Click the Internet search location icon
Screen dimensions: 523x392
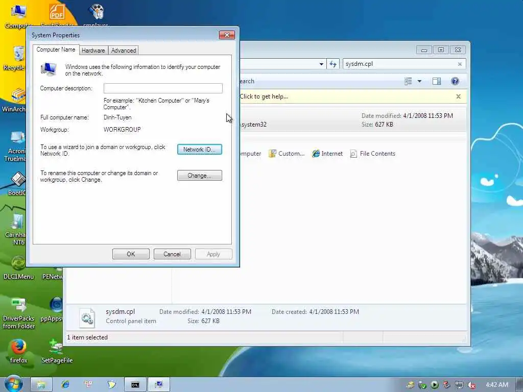[x=327, y=154]
